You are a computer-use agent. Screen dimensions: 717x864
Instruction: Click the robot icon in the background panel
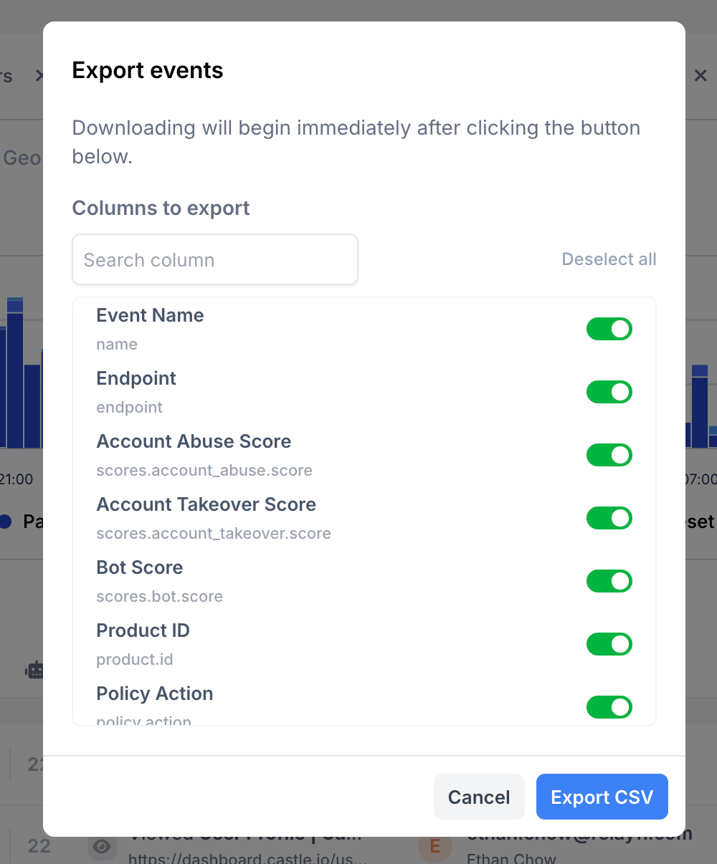coord(34,670)
